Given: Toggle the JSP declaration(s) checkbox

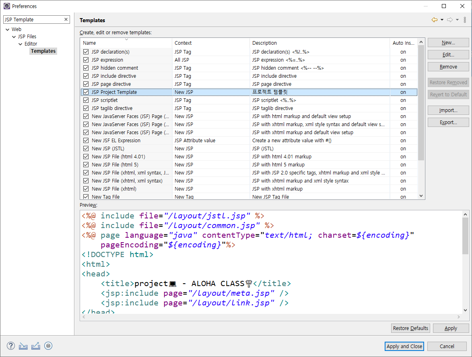Looking at the screenshot, I should pos(86,52).
